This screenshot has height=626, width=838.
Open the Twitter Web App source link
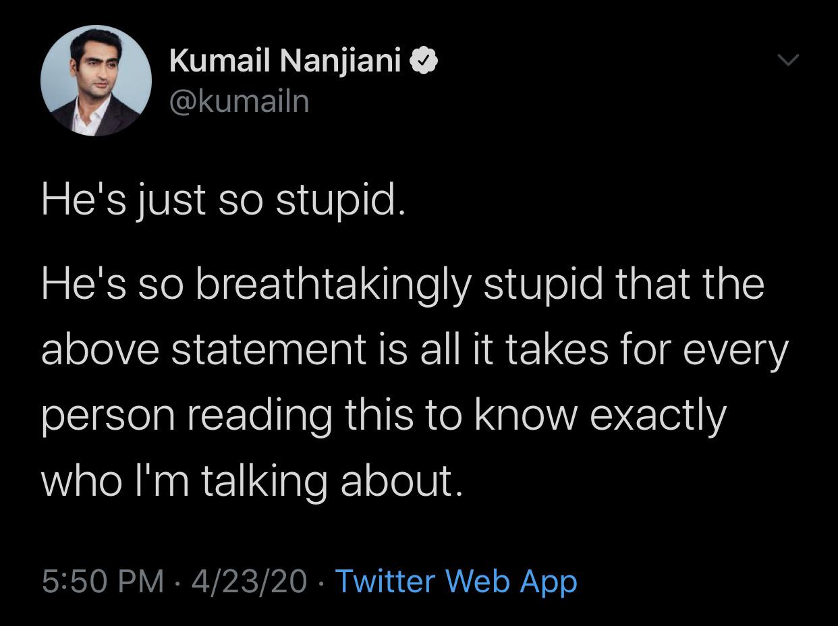click(455, 581)
